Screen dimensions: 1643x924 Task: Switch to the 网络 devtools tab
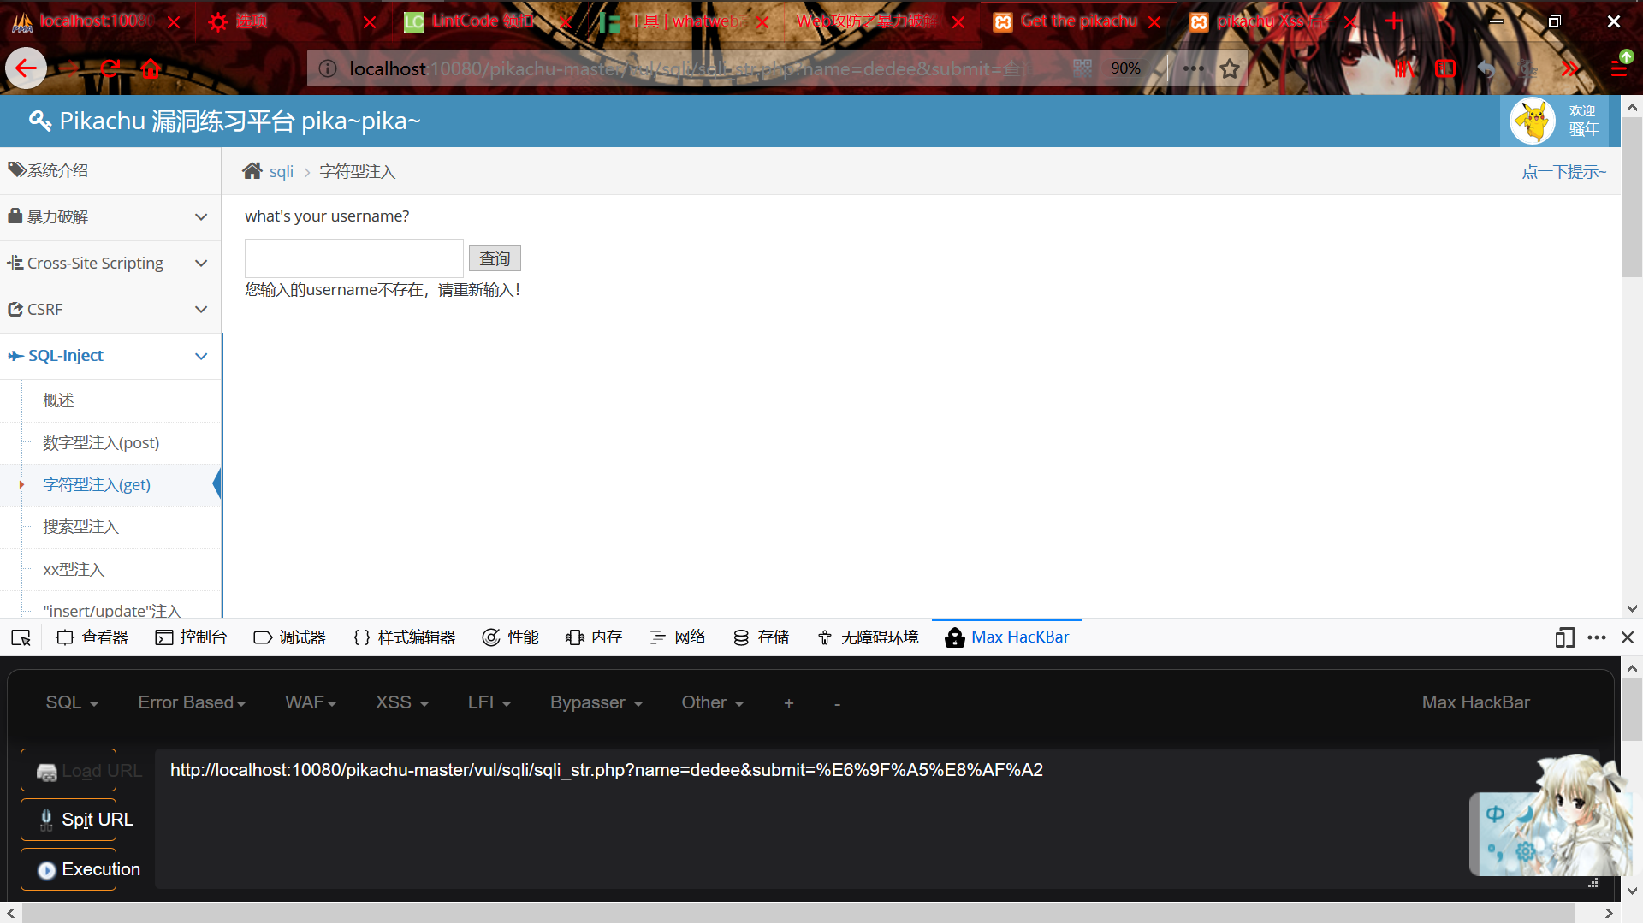pos(679,637)
